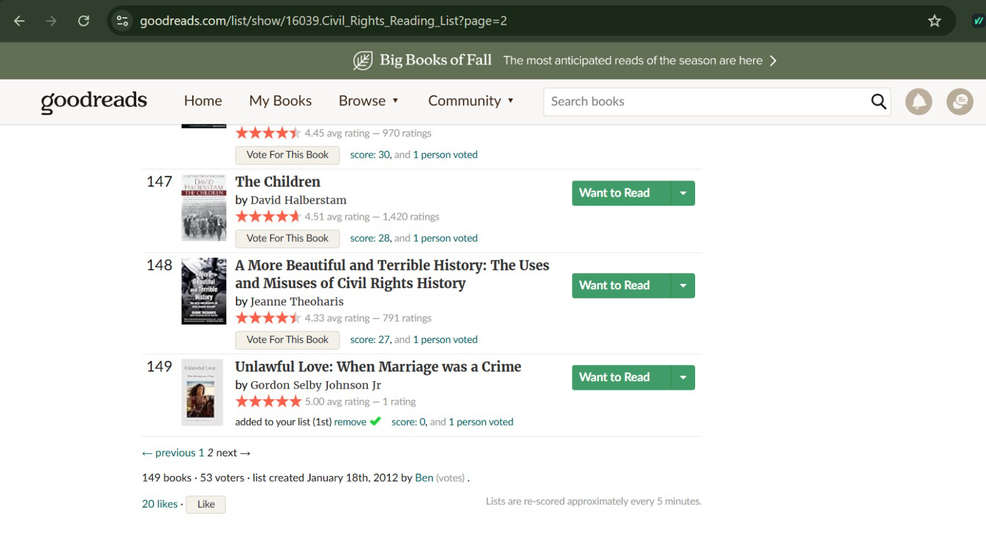Viewport: 986px width, 550px height.
Task: Click the star rating of Unlawful Love
Action: [x=268, y=402]
